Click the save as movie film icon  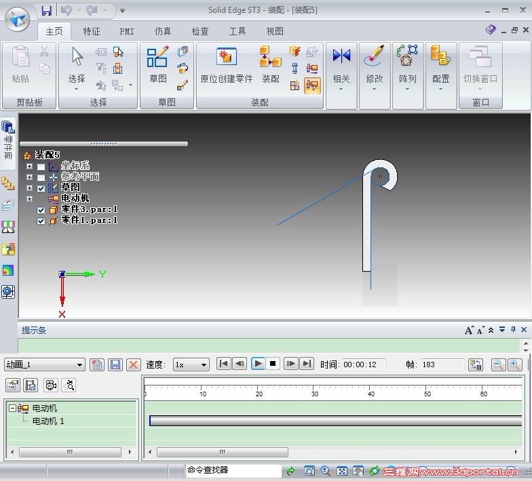(31, 385)
